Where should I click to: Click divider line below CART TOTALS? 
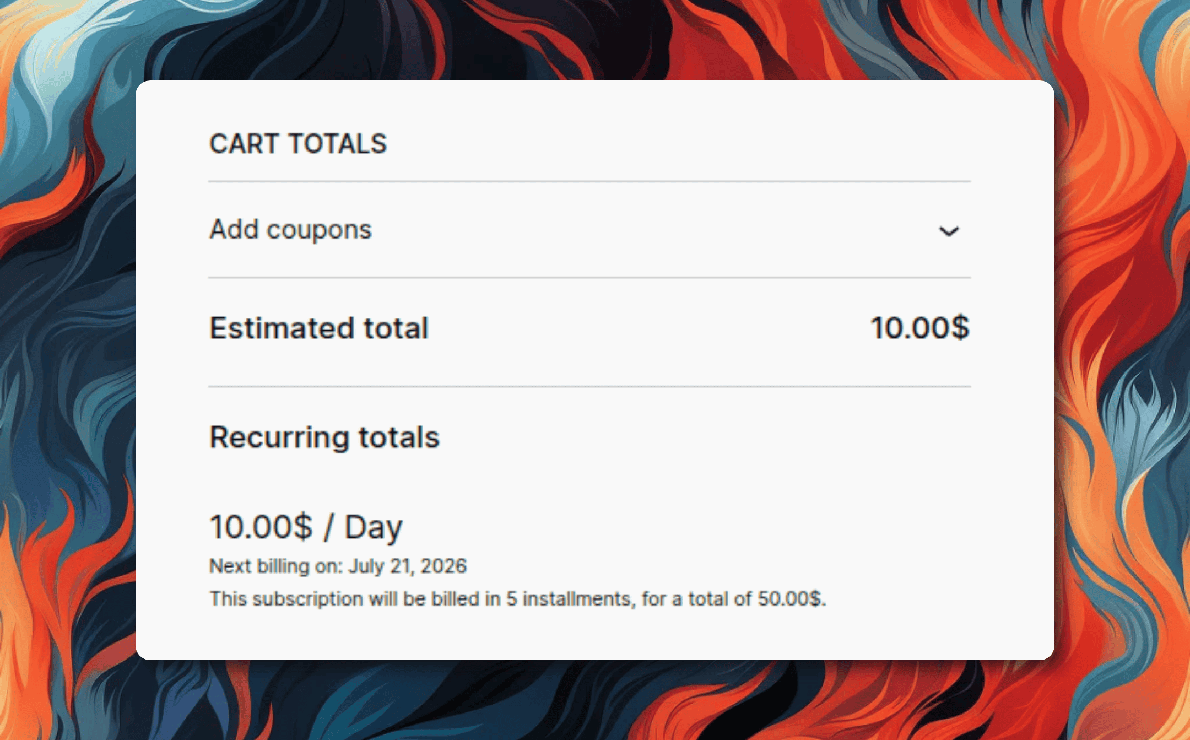(x=589, y=181)
